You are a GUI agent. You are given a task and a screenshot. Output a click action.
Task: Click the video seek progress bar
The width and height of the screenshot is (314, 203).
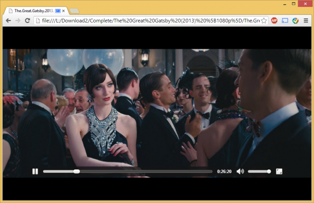[x=128, y=172]
